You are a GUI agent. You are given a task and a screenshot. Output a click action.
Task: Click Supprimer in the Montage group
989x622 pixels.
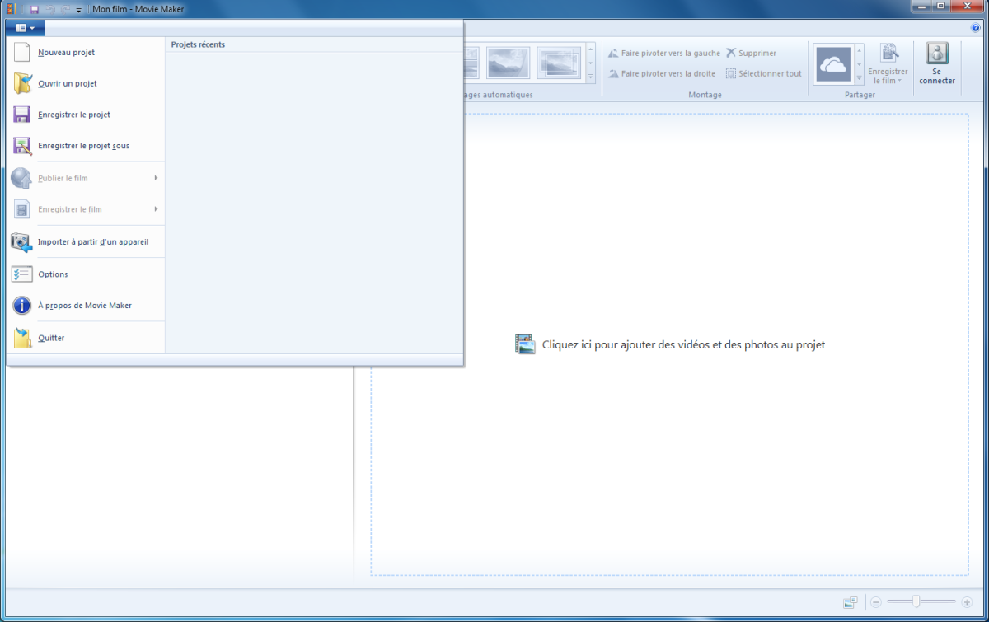click(751, 54)
